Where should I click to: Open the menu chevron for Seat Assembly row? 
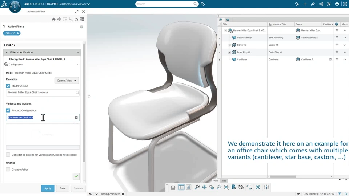click(x=345, y=38)
